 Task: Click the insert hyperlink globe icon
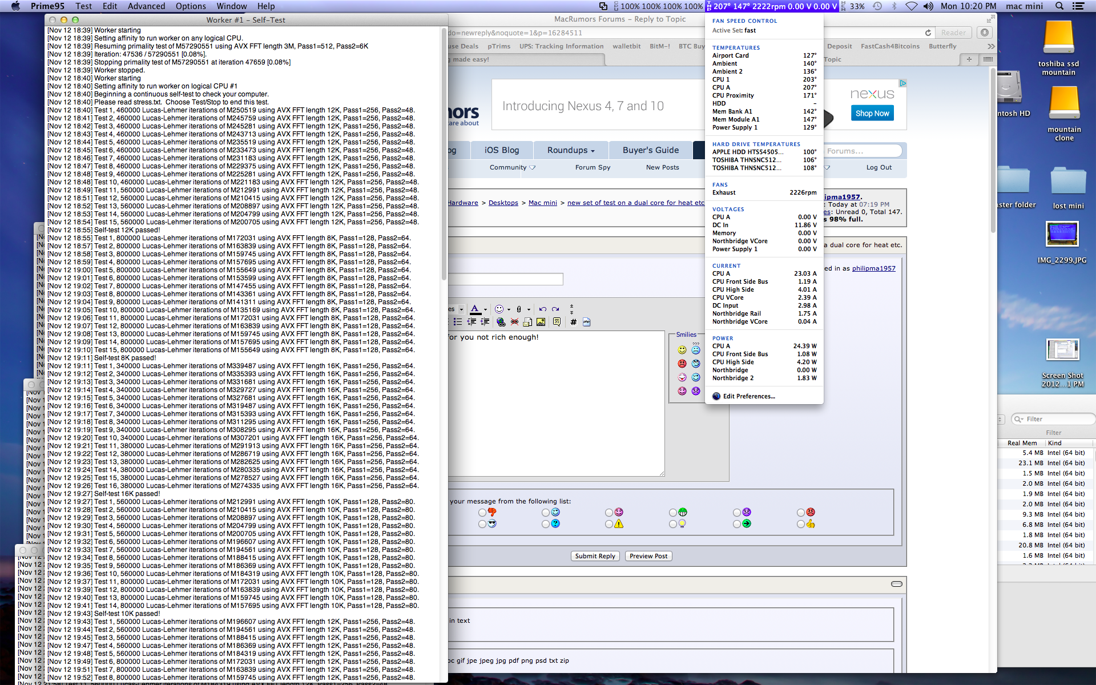pyautogui.click(x=501, y=322)
